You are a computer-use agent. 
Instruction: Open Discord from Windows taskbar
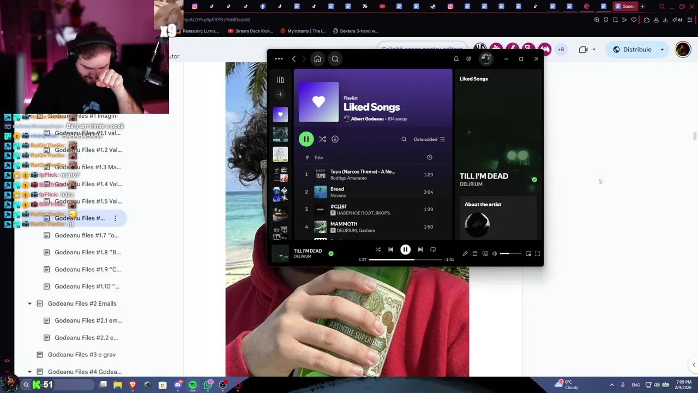[x=178, y=385]
